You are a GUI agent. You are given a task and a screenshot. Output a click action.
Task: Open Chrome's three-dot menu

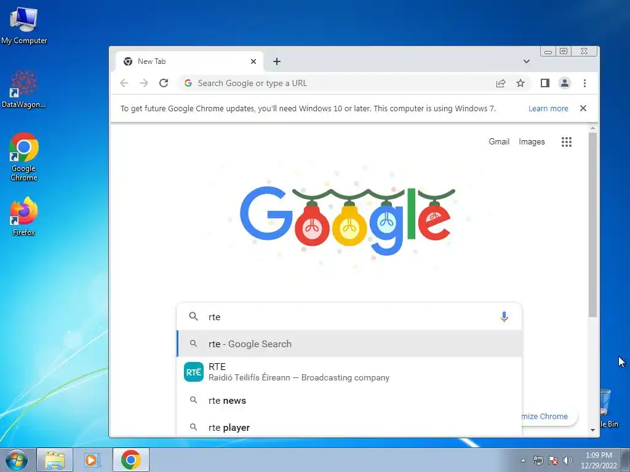(584, 83)
